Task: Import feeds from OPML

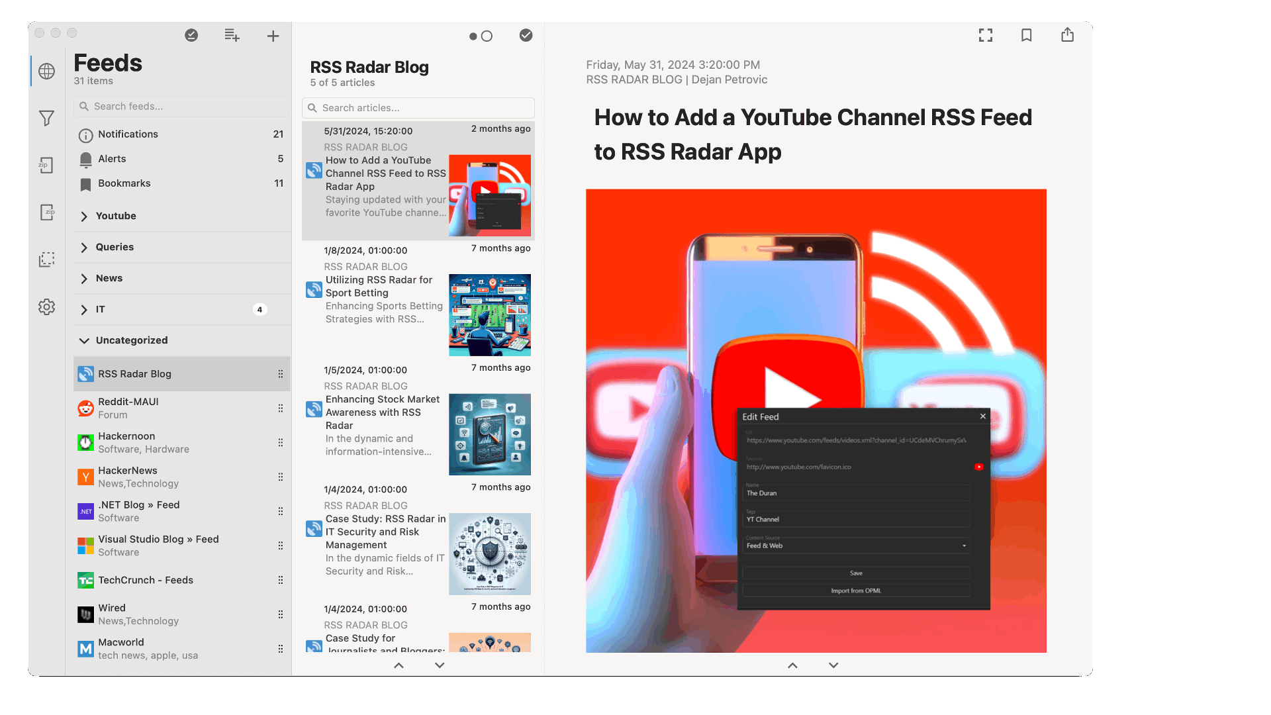Action: pyautogui.click(x=855, y=590)
